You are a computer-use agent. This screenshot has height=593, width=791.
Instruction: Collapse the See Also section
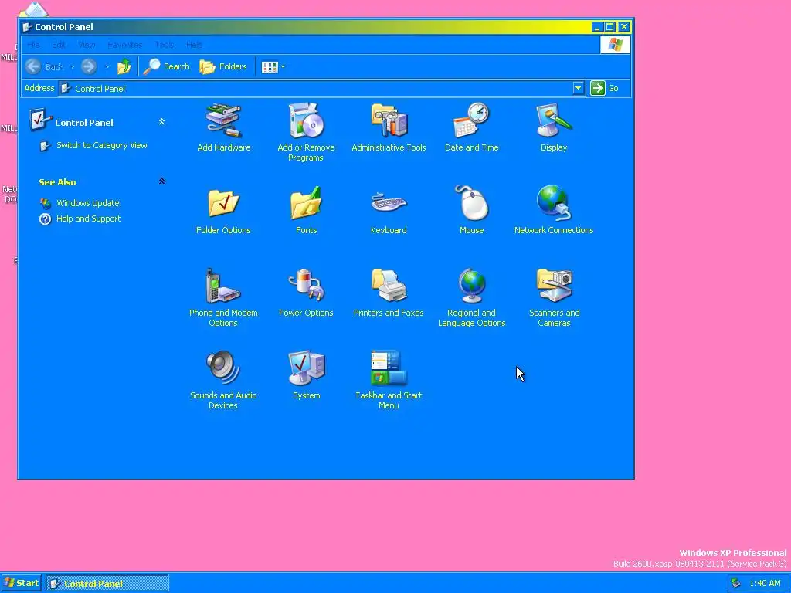click(161, 181)
